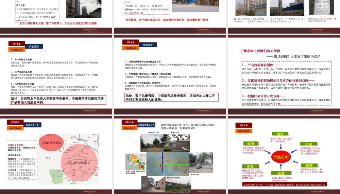Viewport: 340px width, 194px height.
Task: Click orange 地段价值梳理 tag
Action: click(x=244, y=131)
